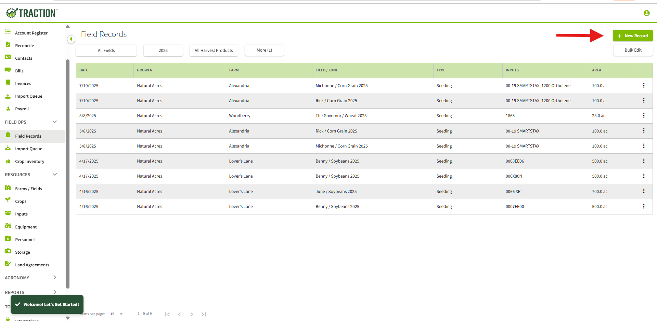This screenshot has height=321, width=657.
Task: Click the Land Agreements icon
Action: [8, 264]
